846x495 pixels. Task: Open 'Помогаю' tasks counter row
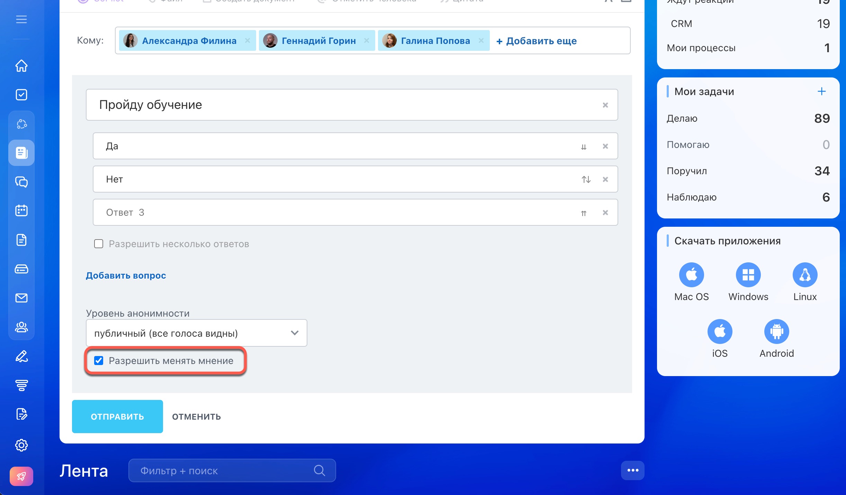748,145
